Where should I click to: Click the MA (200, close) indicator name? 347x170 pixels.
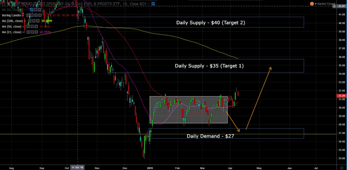pos(13,21)
